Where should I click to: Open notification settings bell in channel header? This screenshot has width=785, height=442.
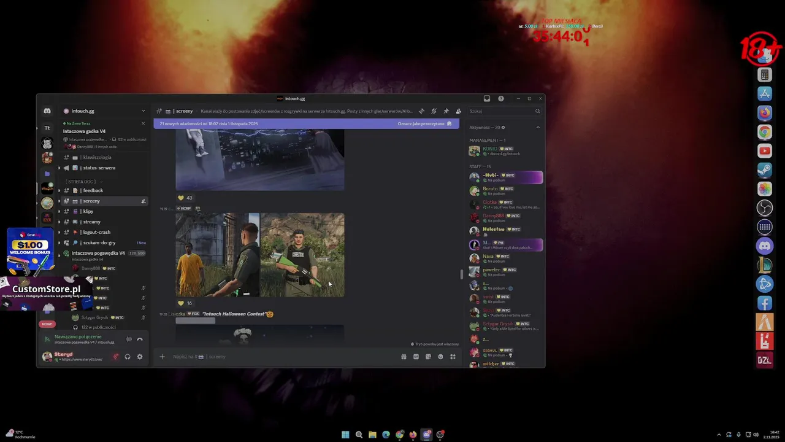pos(434,111)
